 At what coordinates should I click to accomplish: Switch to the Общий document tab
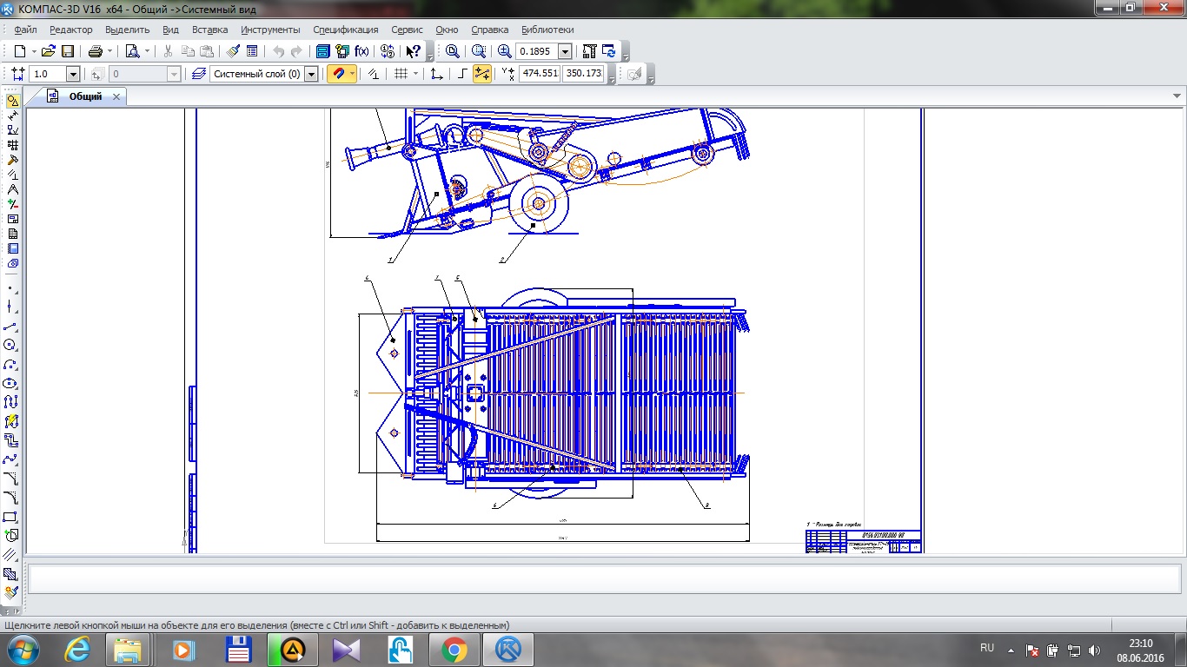tap(85, 96)
